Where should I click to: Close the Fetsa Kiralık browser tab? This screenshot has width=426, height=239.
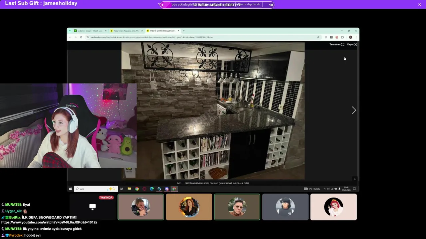[x=142, y=31]
